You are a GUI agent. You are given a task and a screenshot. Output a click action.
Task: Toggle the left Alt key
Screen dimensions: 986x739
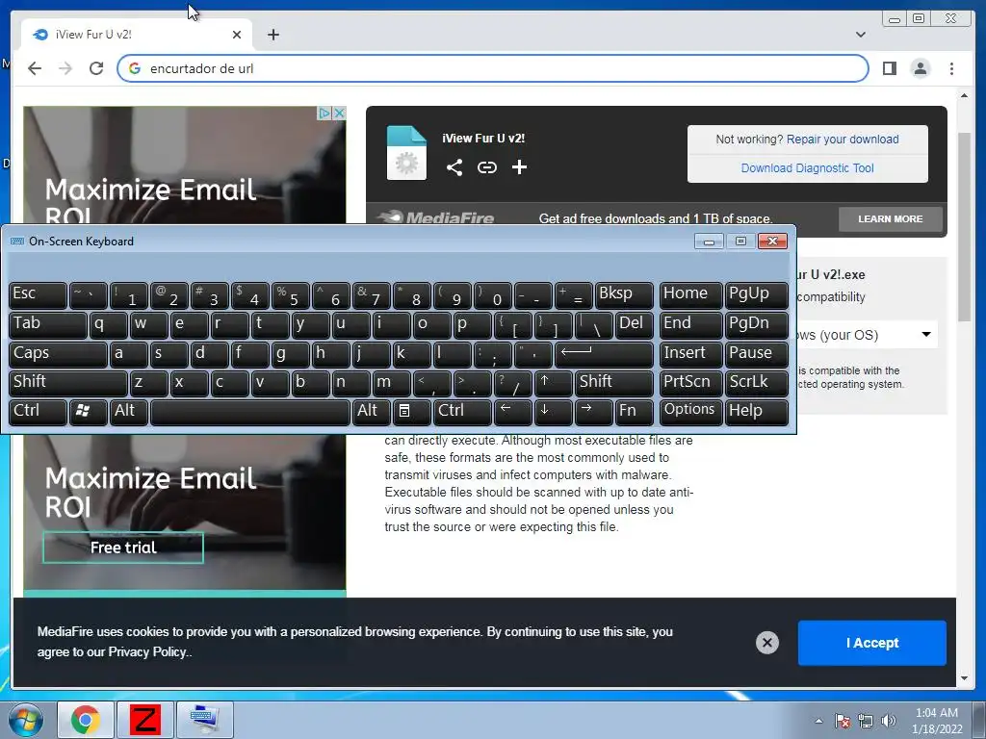pyautogui.click(x=129, y=411)
